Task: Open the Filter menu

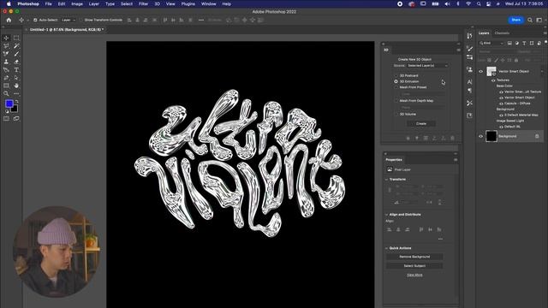Action: click(x=143, y=3)
